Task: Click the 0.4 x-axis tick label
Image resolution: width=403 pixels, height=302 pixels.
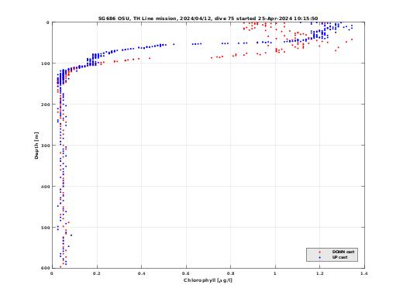Action: pyautogui.click(x=142, y=273)
